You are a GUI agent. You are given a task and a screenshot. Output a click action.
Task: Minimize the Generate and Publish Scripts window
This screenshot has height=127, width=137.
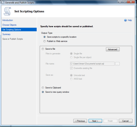[x=120, y=2]
